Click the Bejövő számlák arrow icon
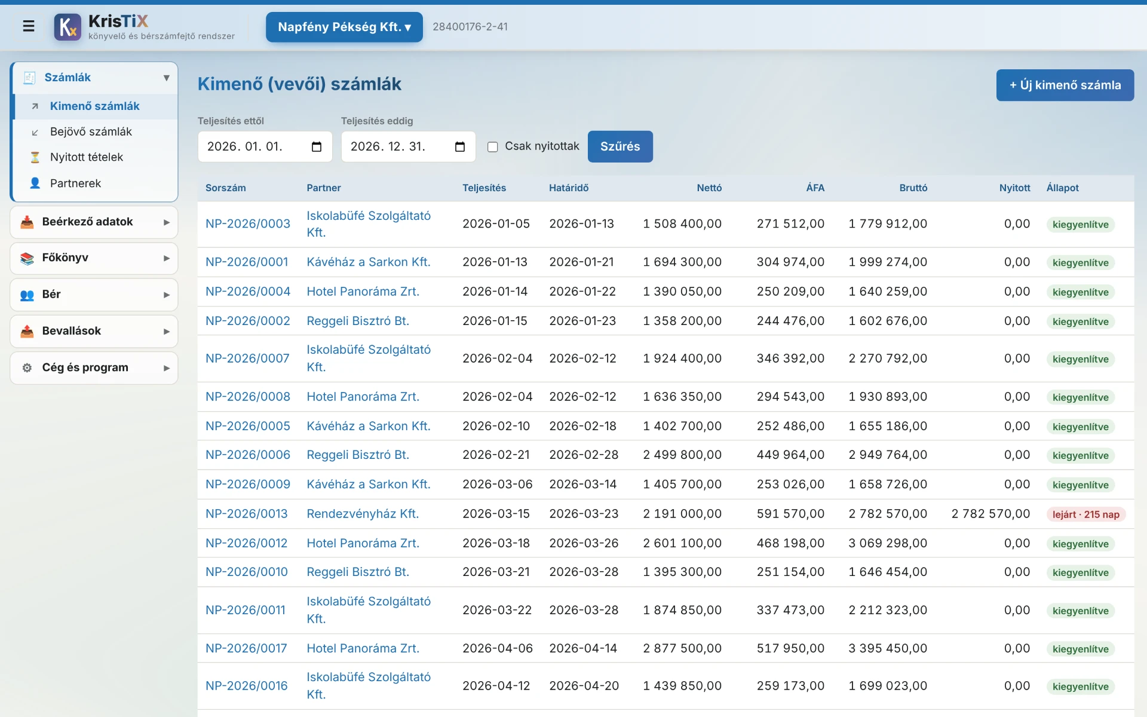This screenshot has height=717, width=1147. (35, 132)
